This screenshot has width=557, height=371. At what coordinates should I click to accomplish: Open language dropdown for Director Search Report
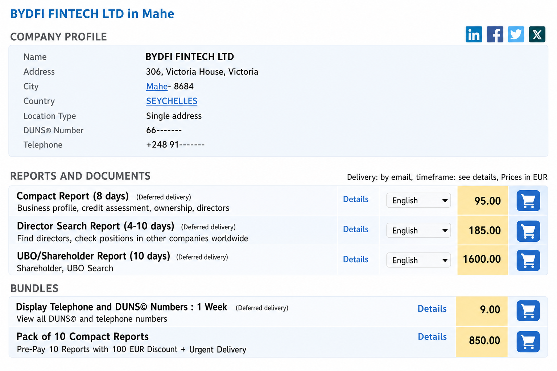point(418,230)
